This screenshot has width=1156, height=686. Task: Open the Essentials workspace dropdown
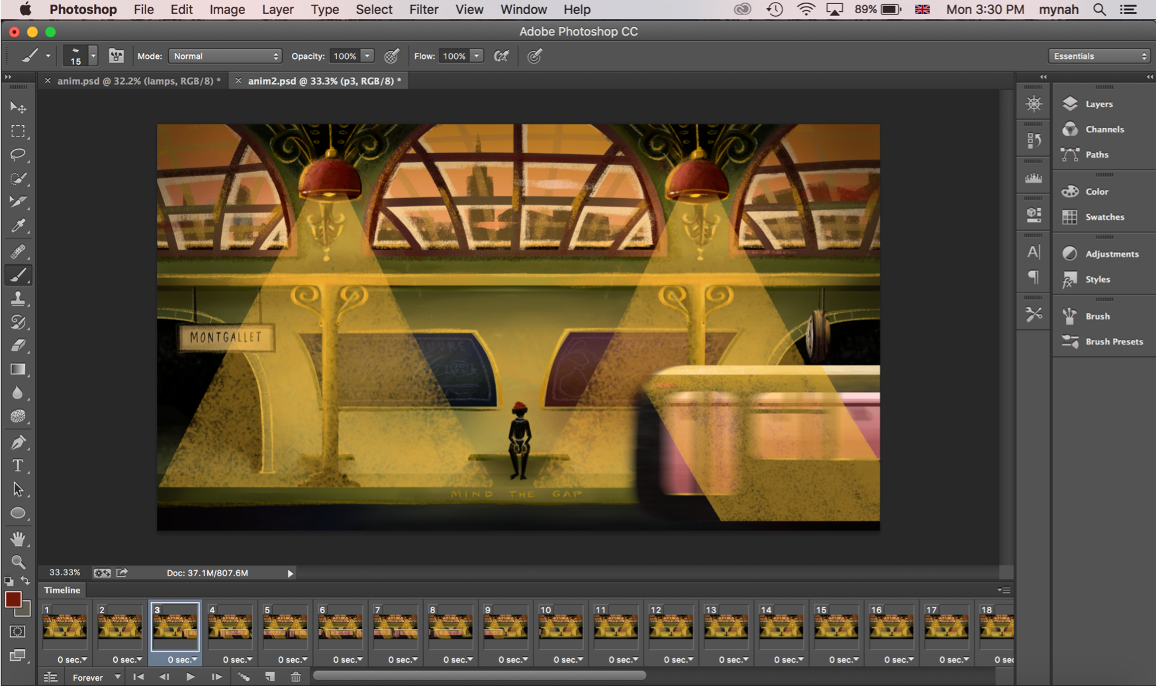tap(1098, 56)
